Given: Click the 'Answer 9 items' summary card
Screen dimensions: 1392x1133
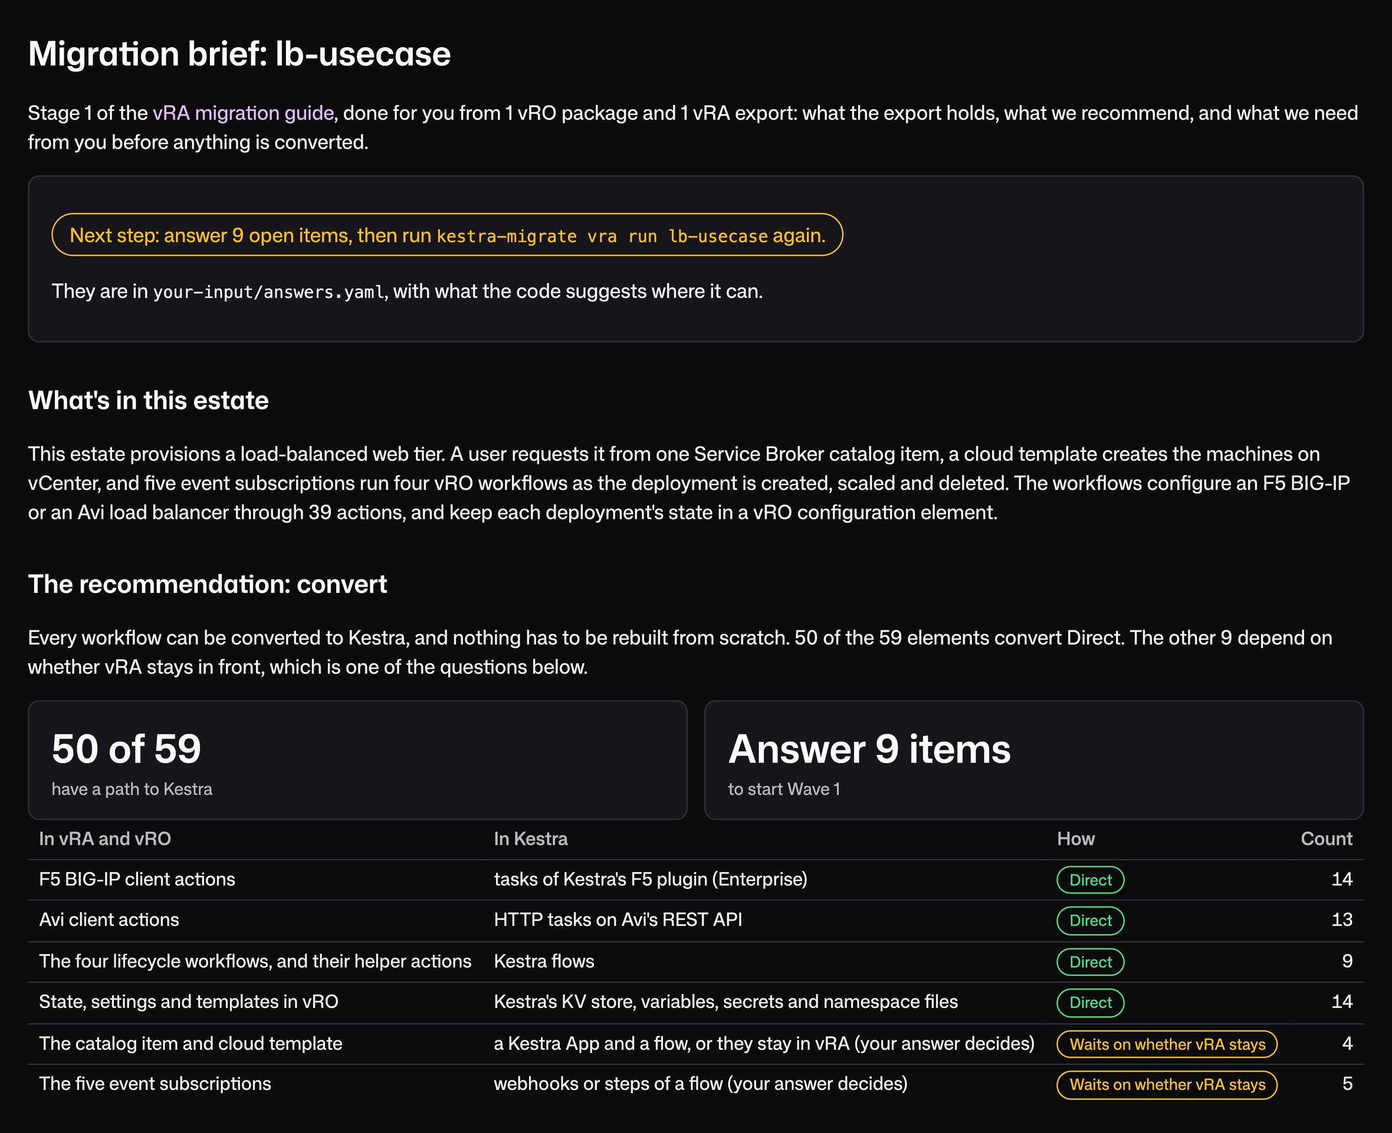Looking at the screenshot, I should tap(1034, 759).
